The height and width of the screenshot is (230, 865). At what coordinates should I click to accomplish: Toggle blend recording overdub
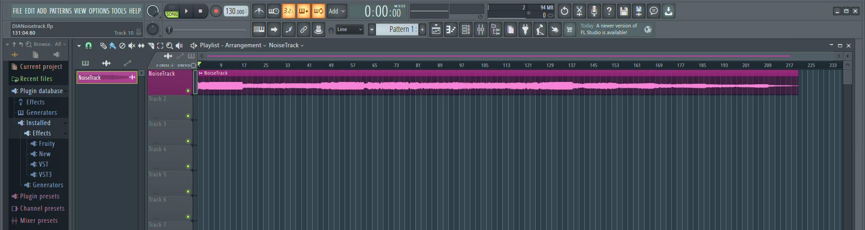tap(303, 11)
